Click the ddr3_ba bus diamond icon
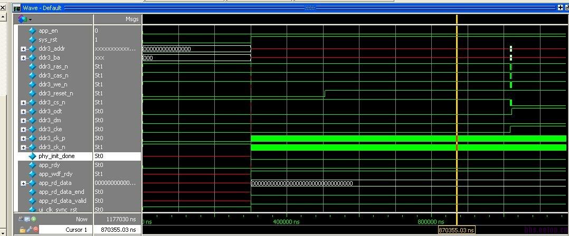The image size is (569, 236). pyautogui.click(x=33, y=57)
